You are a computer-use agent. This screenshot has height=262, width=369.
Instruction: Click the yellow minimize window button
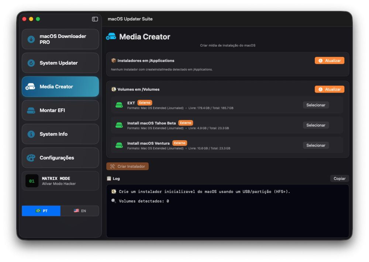[x=31, y=19]
